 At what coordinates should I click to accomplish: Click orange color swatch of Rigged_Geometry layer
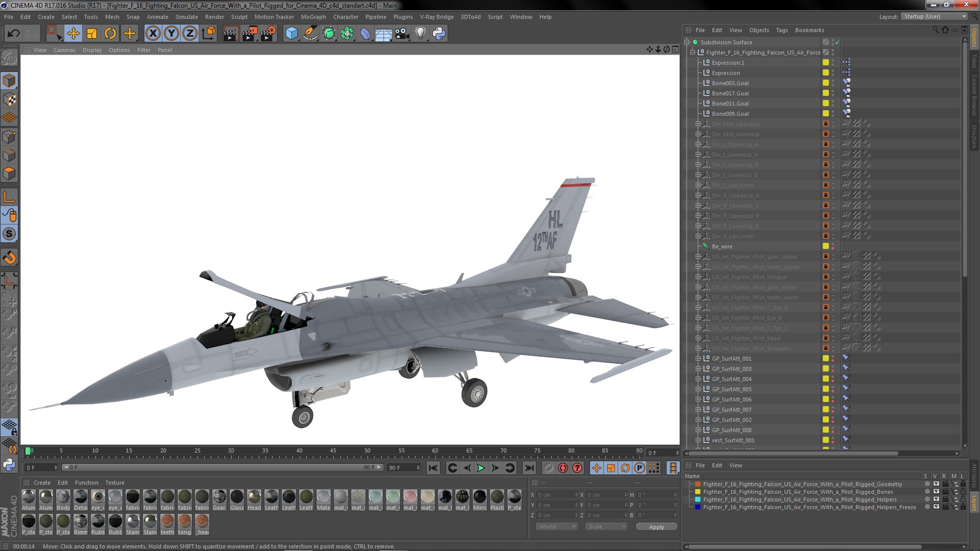point(698,484)
